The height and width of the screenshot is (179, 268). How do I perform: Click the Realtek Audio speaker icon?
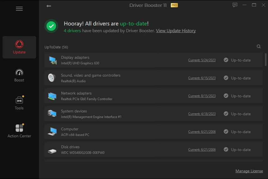(52, 78)
